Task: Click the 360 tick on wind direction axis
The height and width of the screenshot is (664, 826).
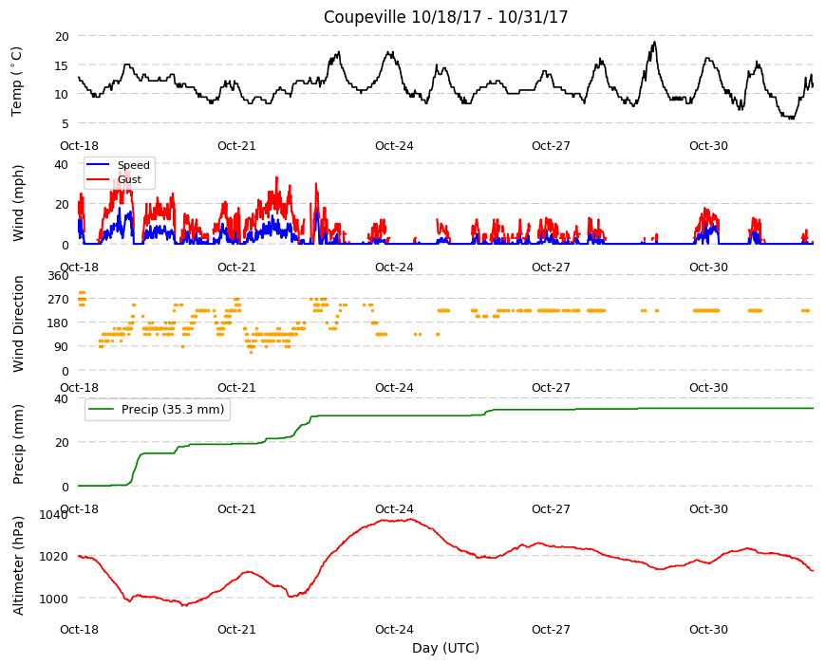Action: [x=59, y=276]
